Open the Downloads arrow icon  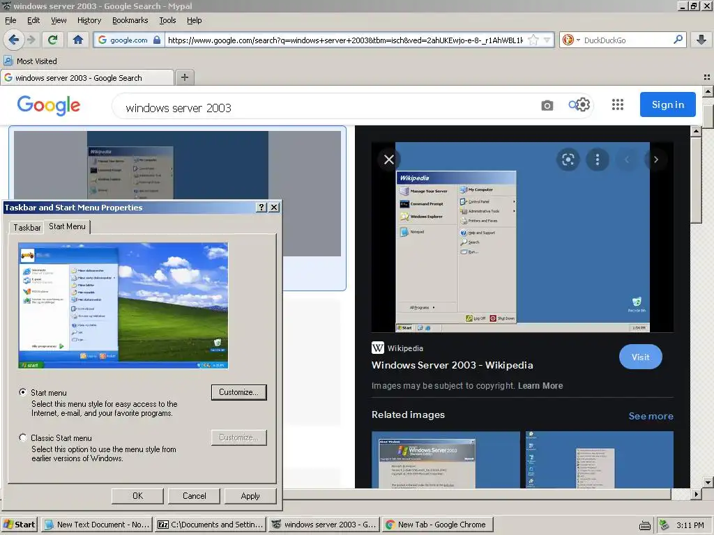click(x=701, y=40)
